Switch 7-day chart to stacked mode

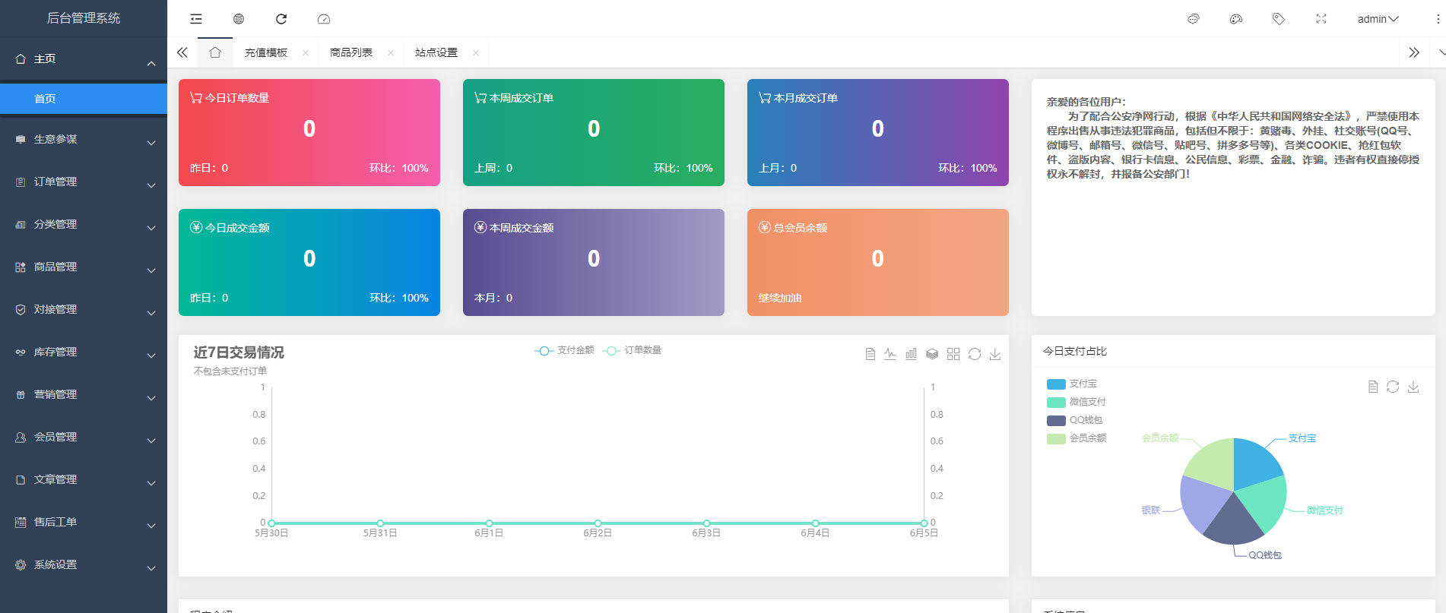[x=932, y=354]
